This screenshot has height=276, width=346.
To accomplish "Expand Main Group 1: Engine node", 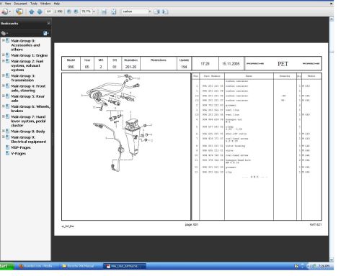I will pos(4,55).
